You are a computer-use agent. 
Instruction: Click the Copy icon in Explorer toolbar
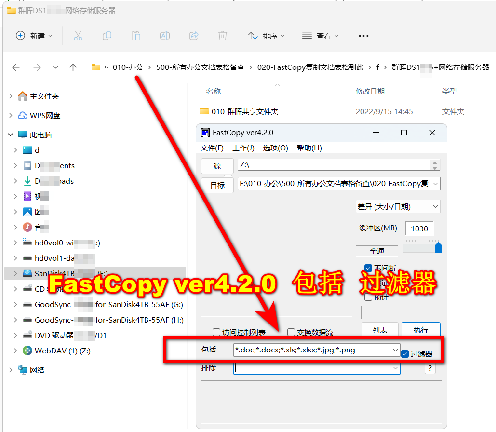(x=107, y=36)
